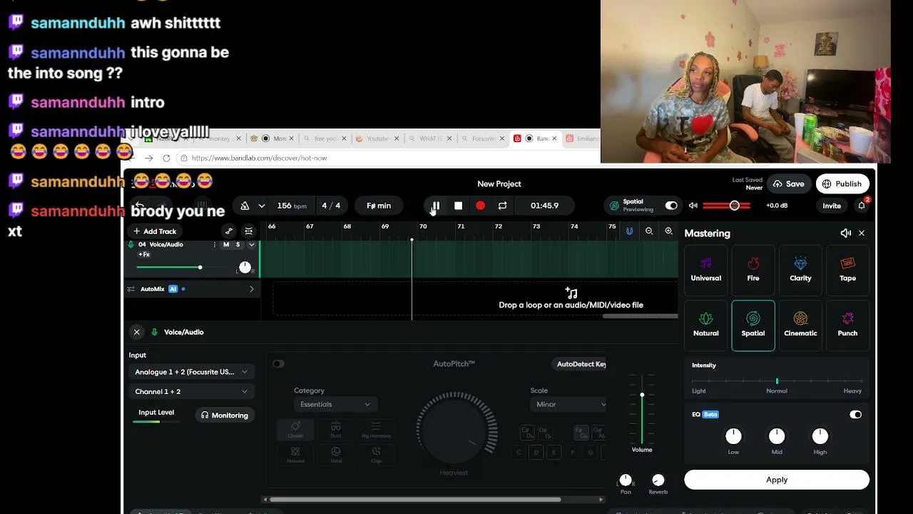Solo the 04 Voice/Audio track

238,245
